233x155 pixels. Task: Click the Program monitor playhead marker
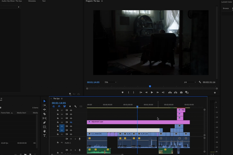(x=150, y=86)
